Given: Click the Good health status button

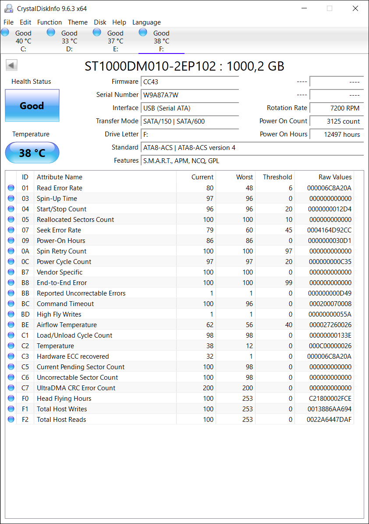Looking at the screenshot, I should (x=32, y=106).
